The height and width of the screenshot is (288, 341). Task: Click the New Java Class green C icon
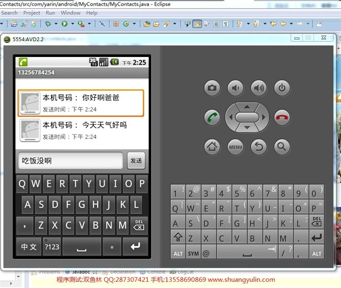pyautogui.click(x=126, y=24)
